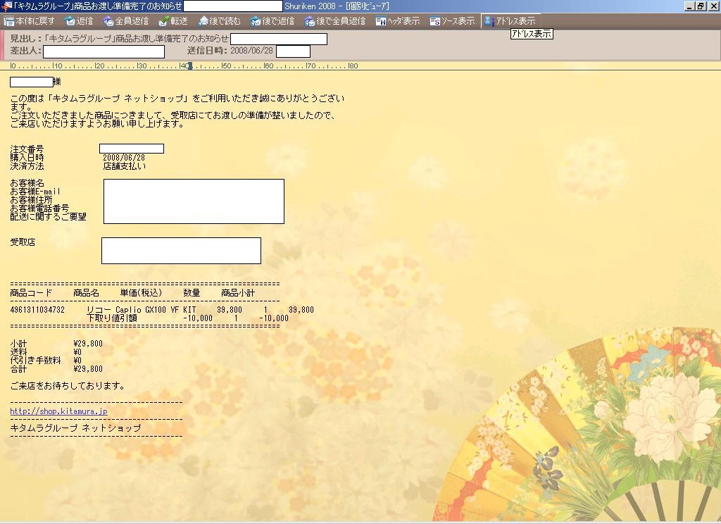Click the 店舗支払い payment method text

(x=124, y=166)
